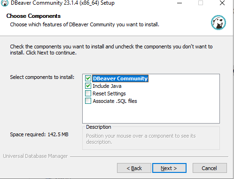Enable Associate .SQL files checkbox
The width and height of the screenshot is (234, 179).
click(88, 101)
